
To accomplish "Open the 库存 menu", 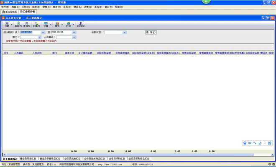I will (57, 7).
